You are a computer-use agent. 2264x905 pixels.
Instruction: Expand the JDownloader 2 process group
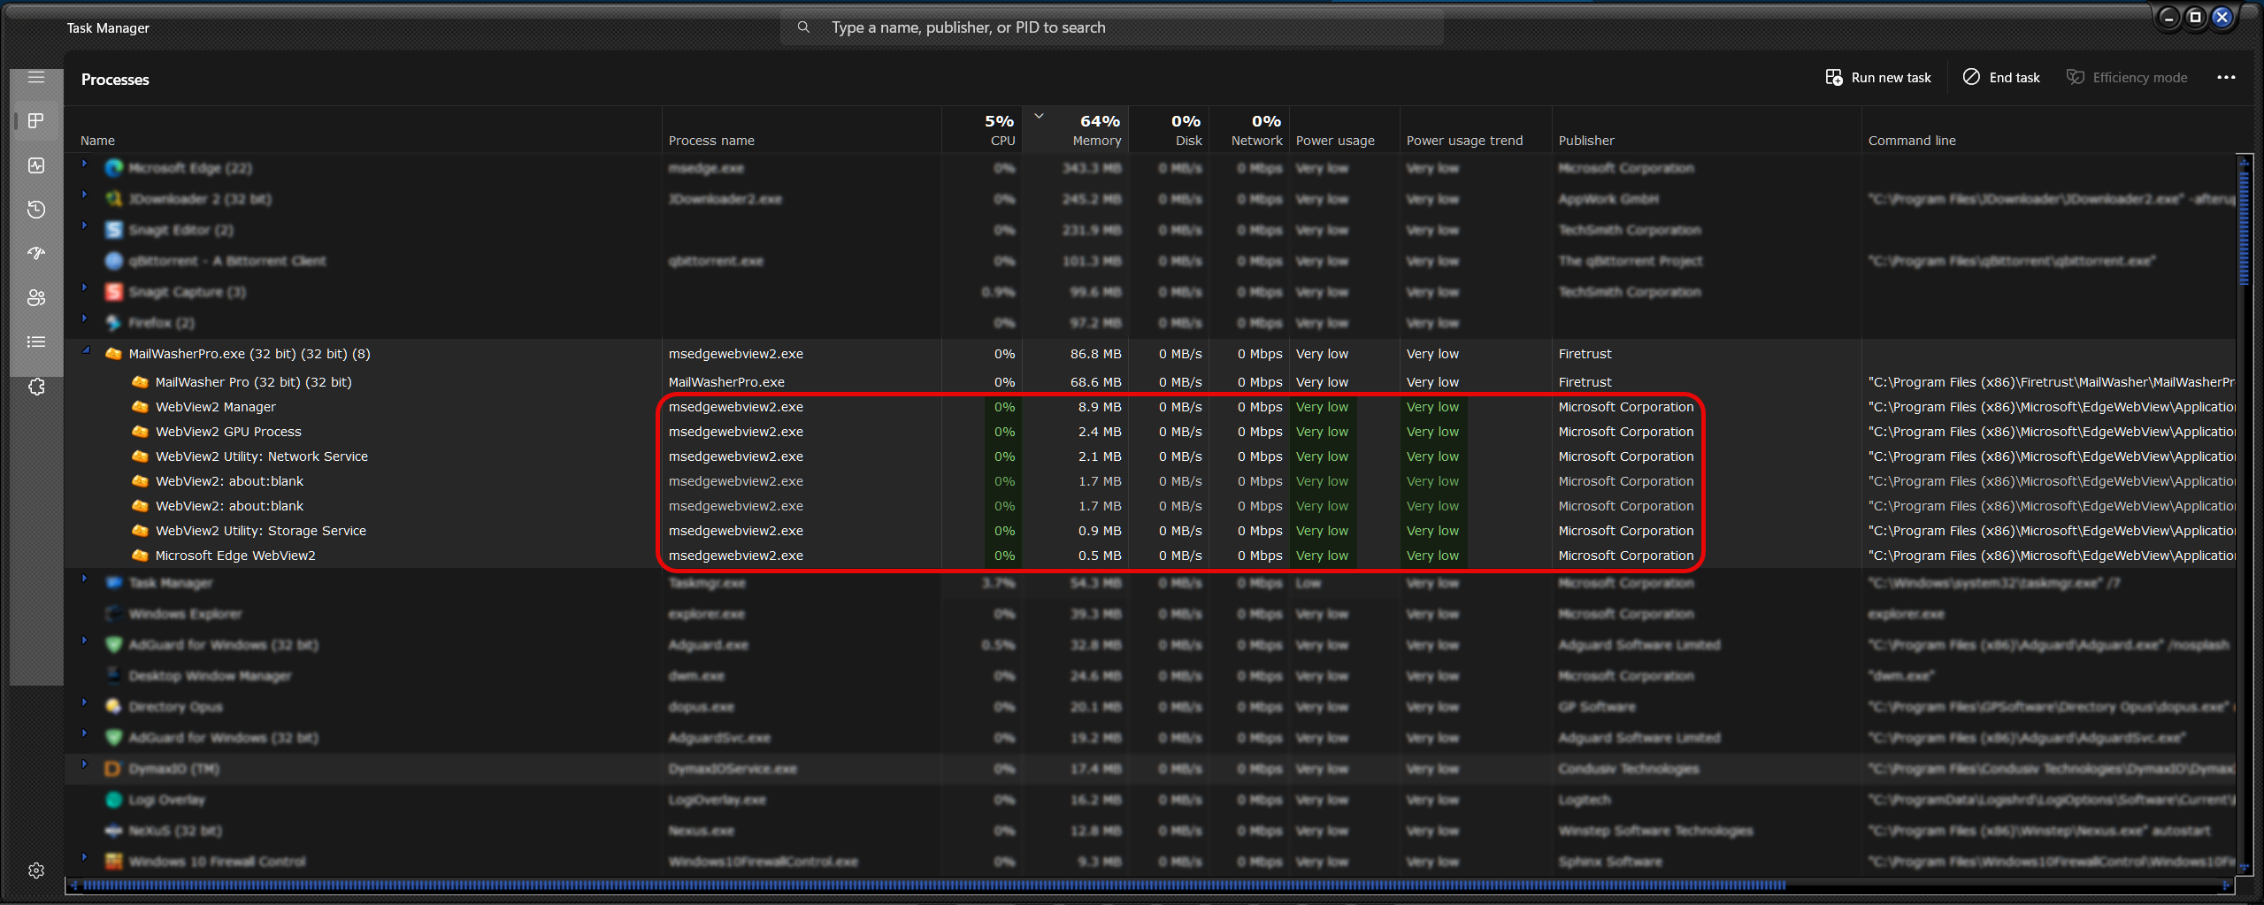(85, 195)
